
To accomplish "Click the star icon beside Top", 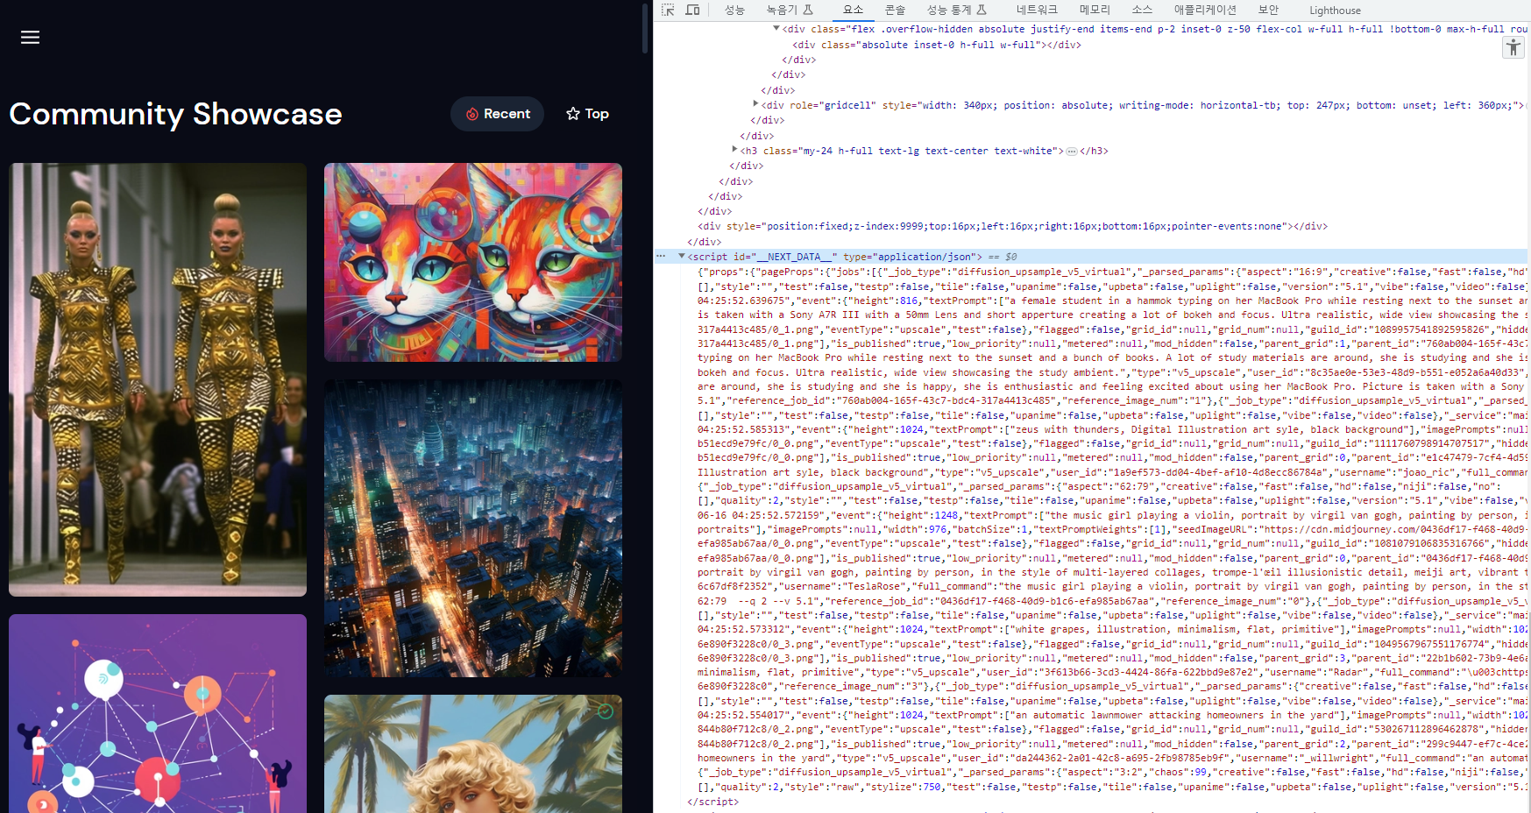I will point(573,114).
